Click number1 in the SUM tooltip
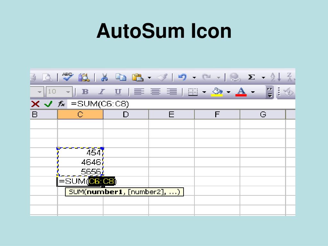328x246 pixels. coord(104,192)
